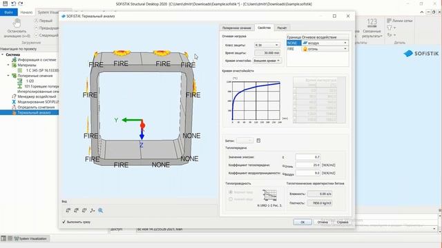The height and width of the screenshot is (248, 442).
Task: Open the Класс защиты R 30 dropdown
Action: [267, 45]
